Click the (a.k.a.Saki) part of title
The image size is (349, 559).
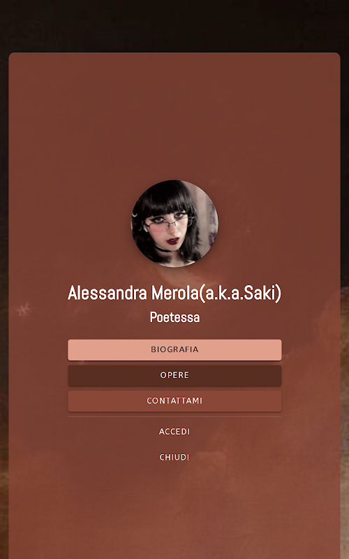click(x=240, y=293)
